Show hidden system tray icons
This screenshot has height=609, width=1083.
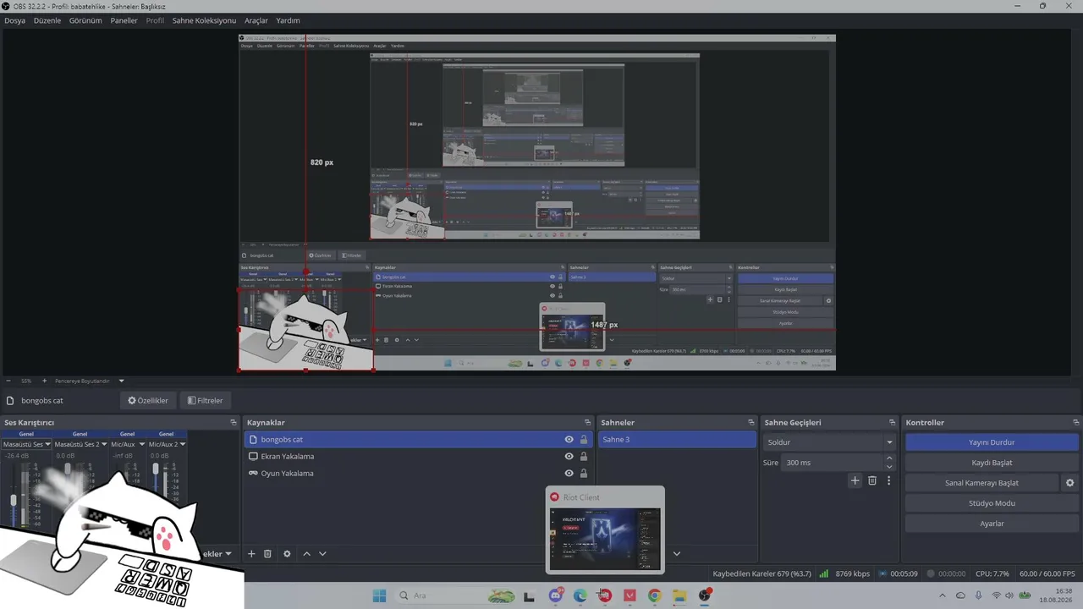[943, 595]
